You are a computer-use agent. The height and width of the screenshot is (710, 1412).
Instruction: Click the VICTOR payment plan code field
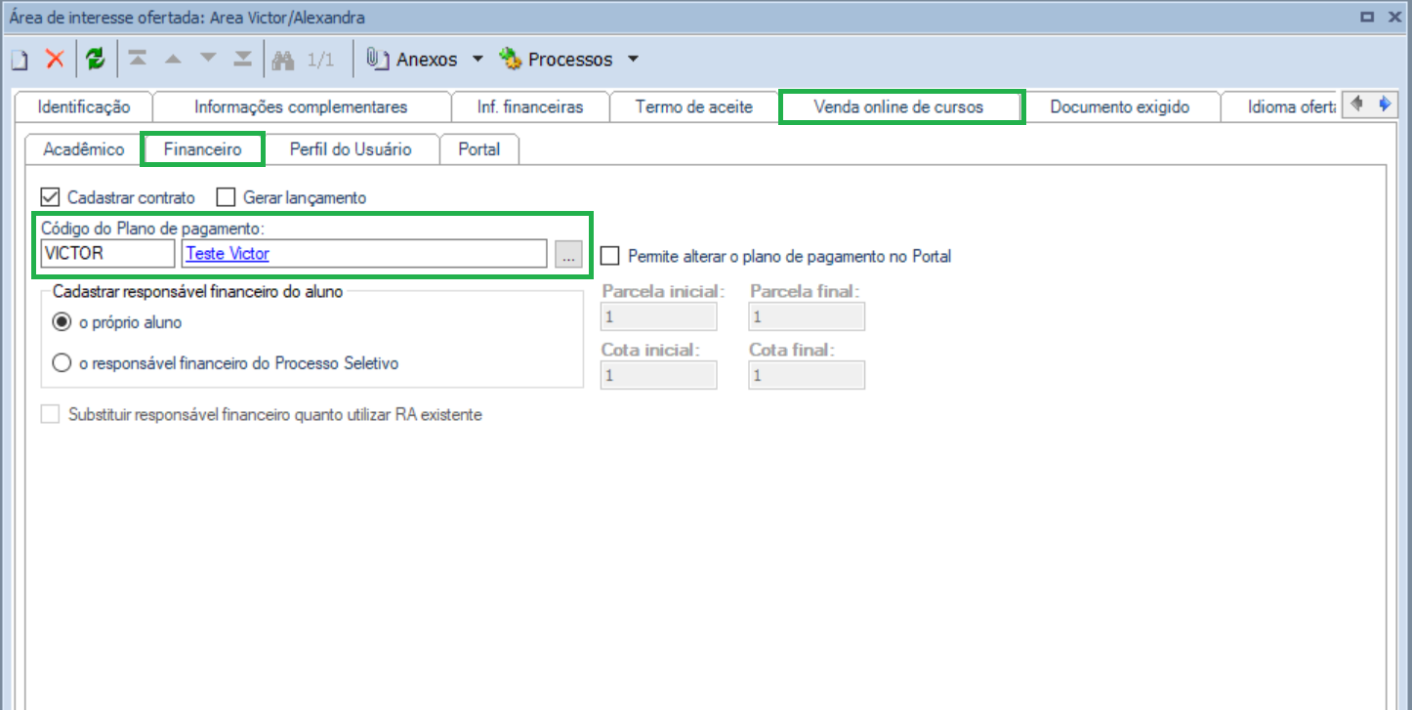[106, 253]
